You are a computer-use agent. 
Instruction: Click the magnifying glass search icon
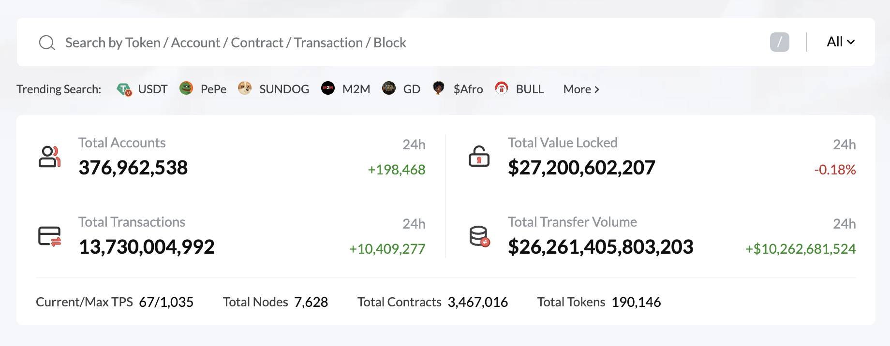click(46, 42)
